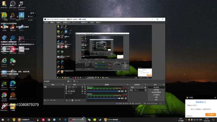Viewport: 217px width, 122px height.
Task: Add a new scene with plus icon
Action: pos(45,100)
